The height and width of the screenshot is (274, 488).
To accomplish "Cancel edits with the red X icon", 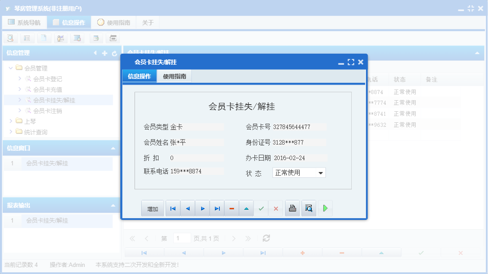I will point(275,208).
